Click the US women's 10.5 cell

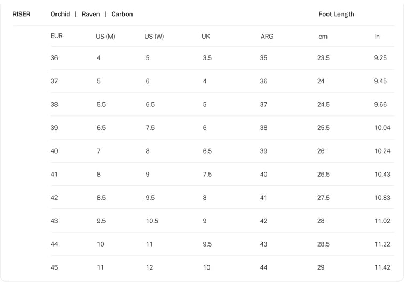(152, 221)
